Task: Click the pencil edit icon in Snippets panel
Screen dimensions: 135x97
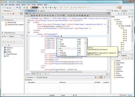Action: [123, 58]
